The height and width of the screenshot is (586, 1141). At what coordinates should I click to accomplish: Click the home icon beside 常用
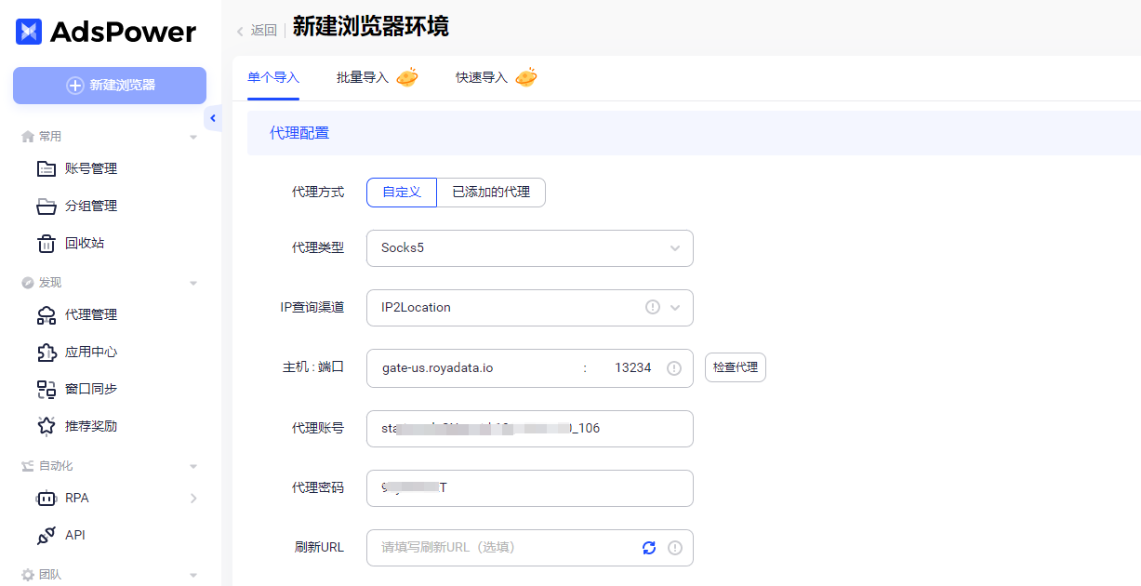tap(28, 137)
